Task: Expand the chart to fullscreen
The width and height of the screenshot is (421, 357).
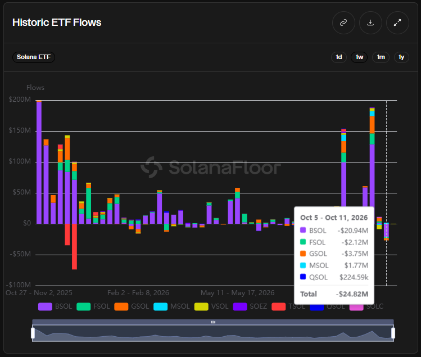Action: point(397,22)
